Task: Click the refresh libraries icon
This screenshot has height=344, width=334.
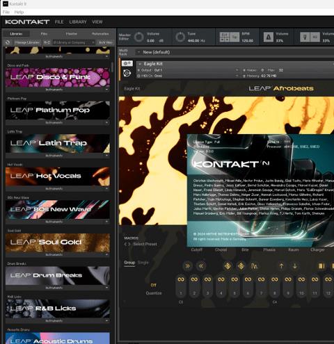Action: pos(8,42)
